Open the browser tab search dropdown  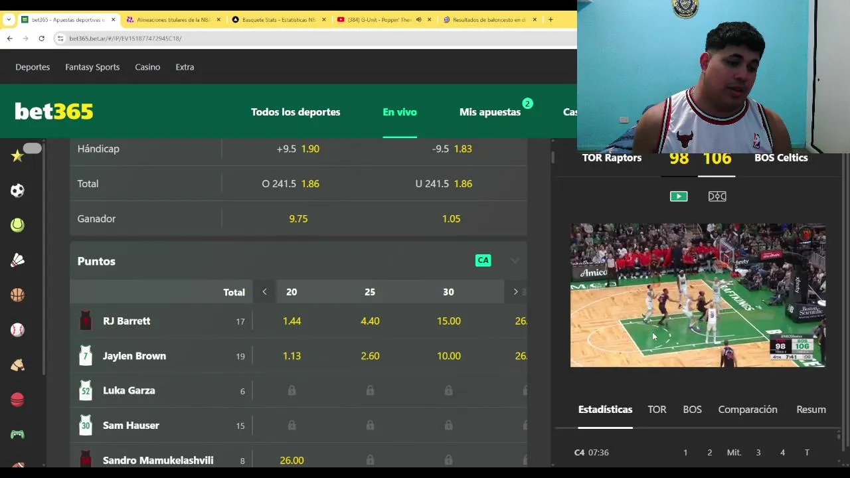8,20
